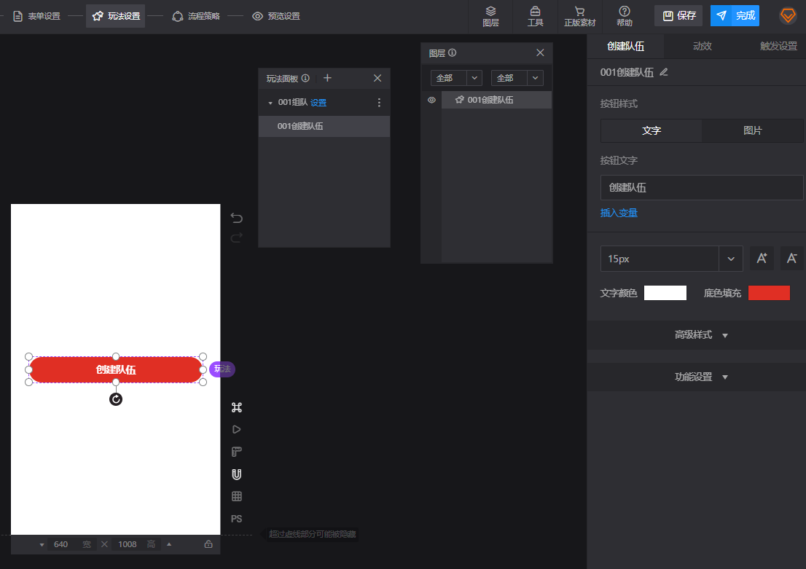Click the preview play icon
The width and height of the screenshot is (806, 569).
[236, 430]
